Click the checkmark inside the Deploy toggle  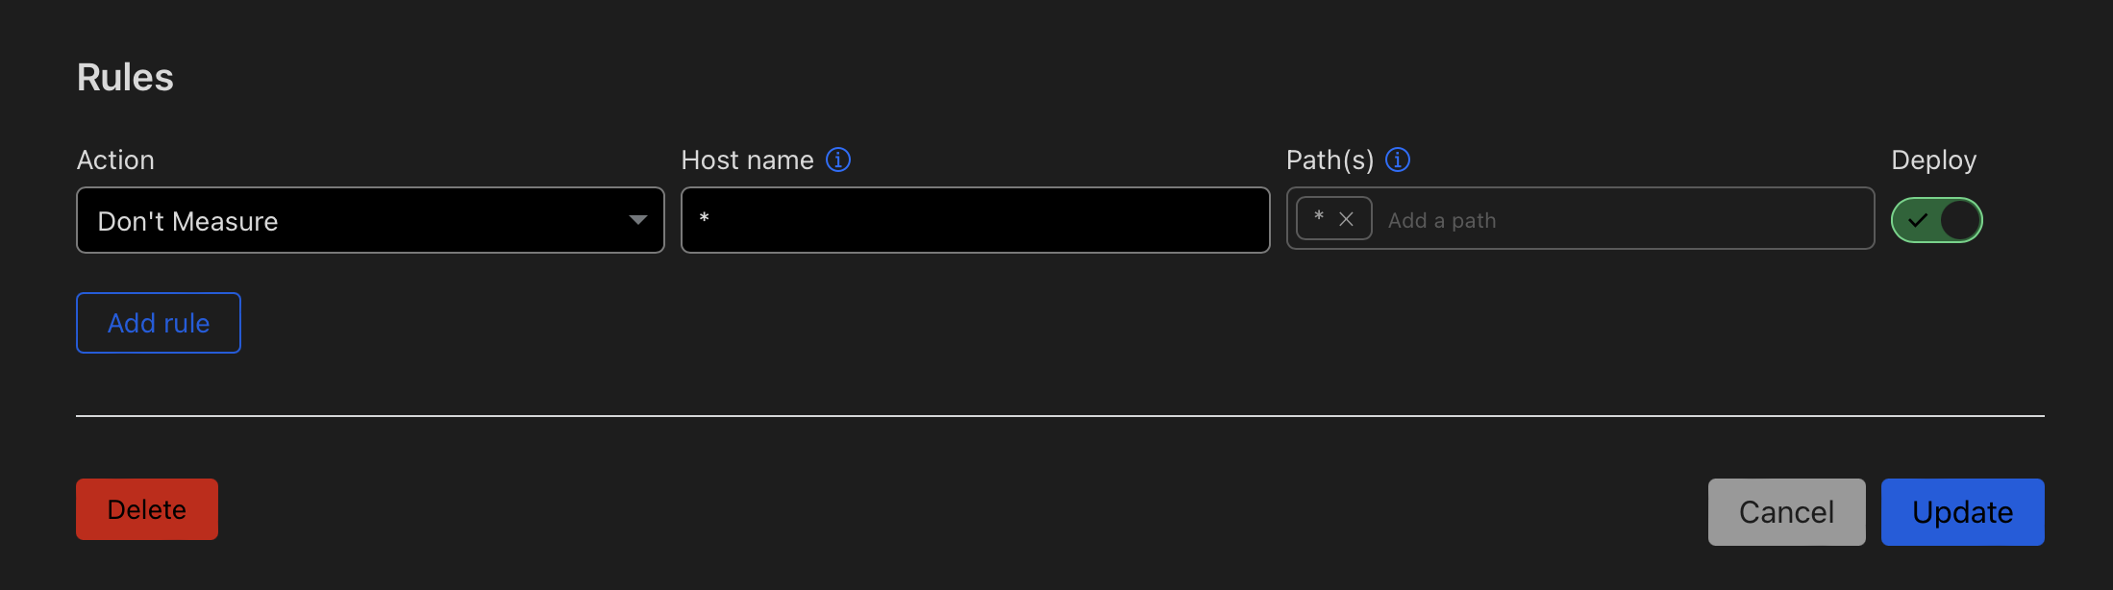[x=1917, y=220]
